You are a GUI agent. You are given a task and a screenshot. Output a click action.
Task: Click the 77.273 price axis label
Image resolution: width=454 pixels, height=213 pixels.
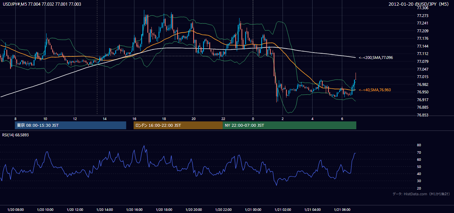[x=422, y=16]
